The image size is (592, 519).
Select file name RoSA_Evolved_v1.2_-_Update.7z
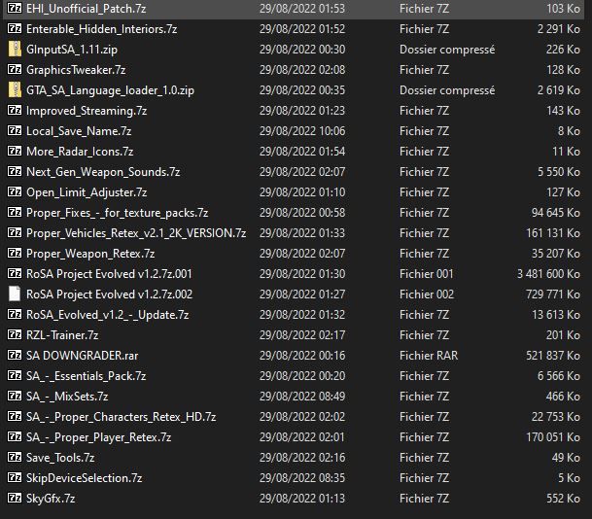click(x=108, y=315)
